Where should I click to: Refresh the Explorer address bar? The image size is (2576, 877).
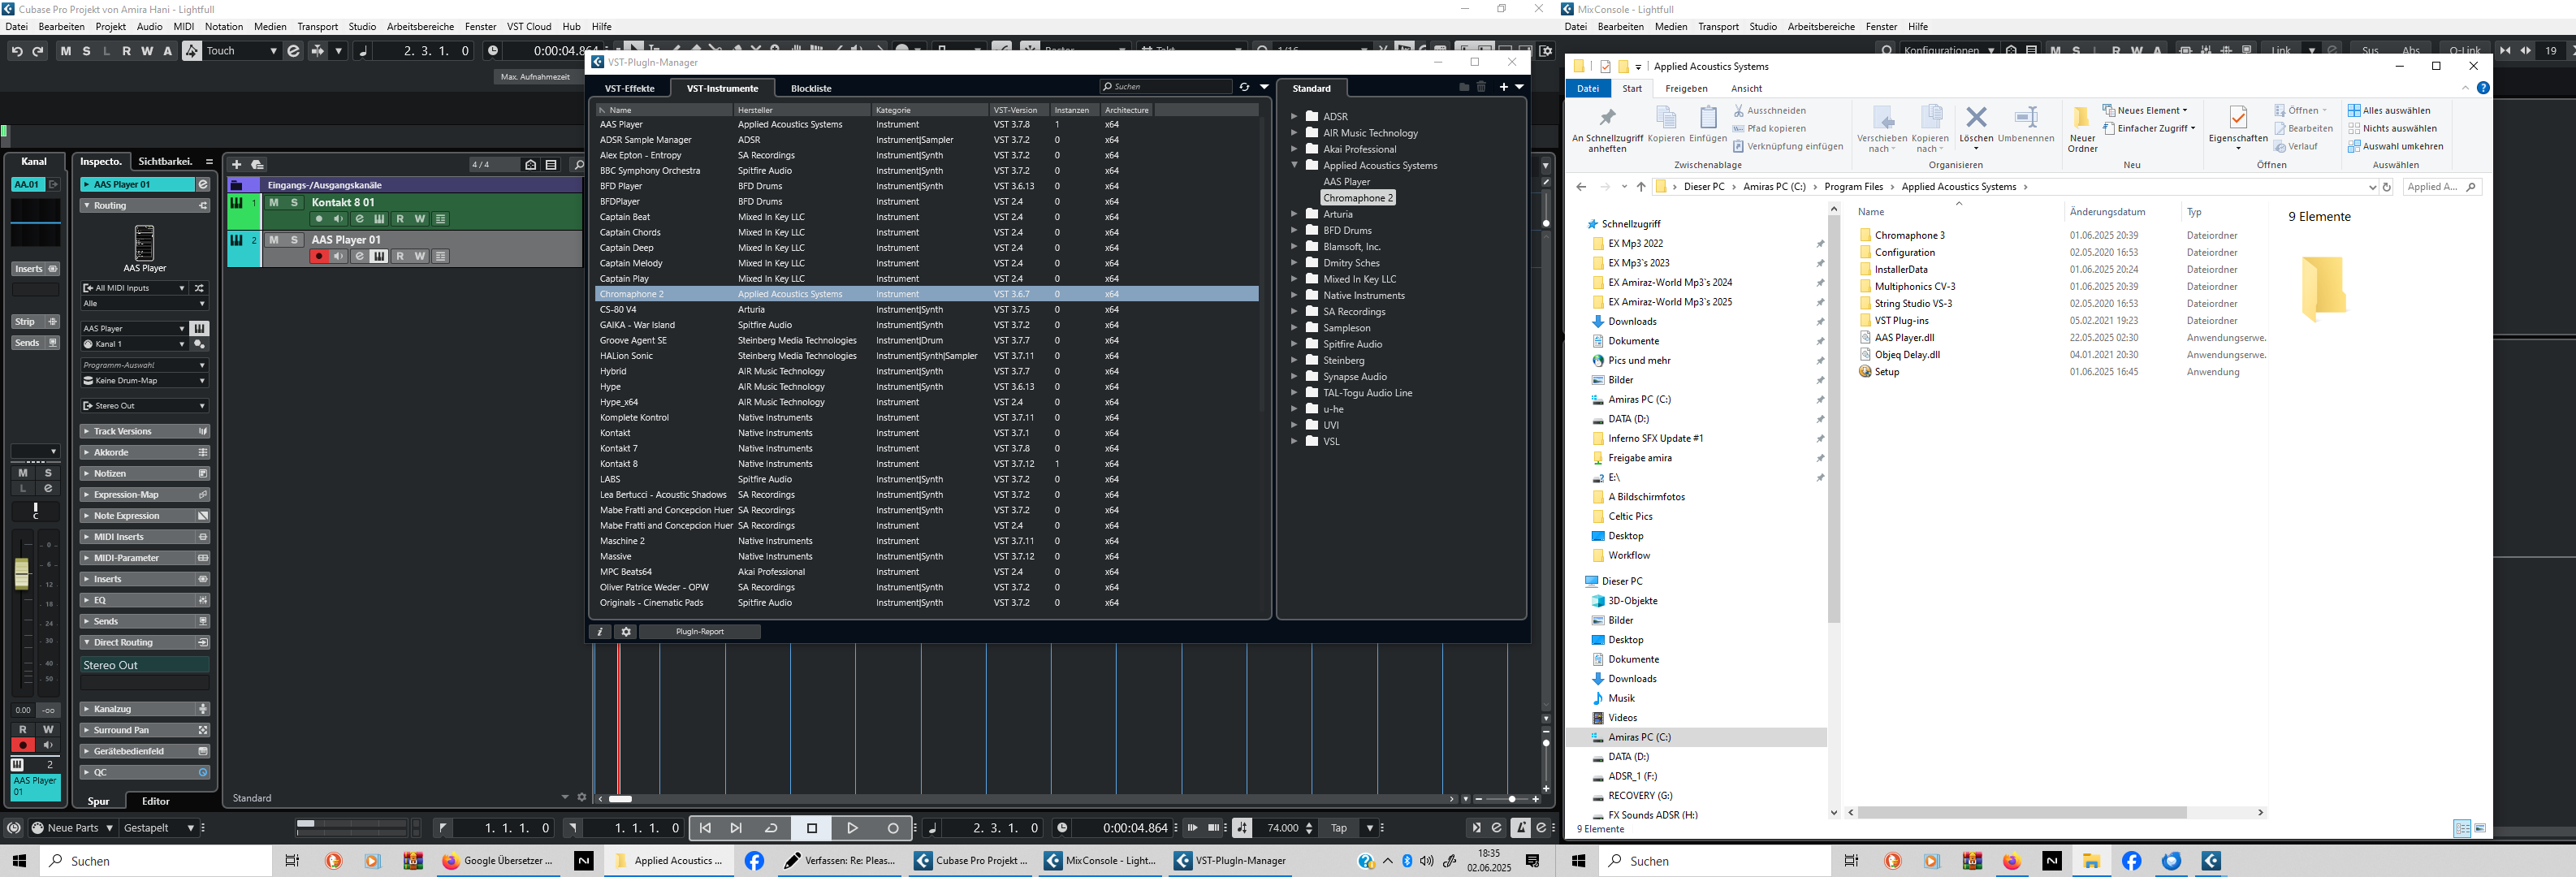tap(2387, 187)
